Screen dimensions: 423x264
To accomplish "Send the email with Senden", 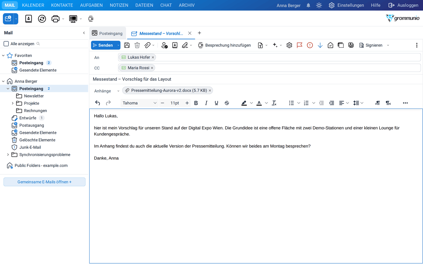I will tap(103, 45).
